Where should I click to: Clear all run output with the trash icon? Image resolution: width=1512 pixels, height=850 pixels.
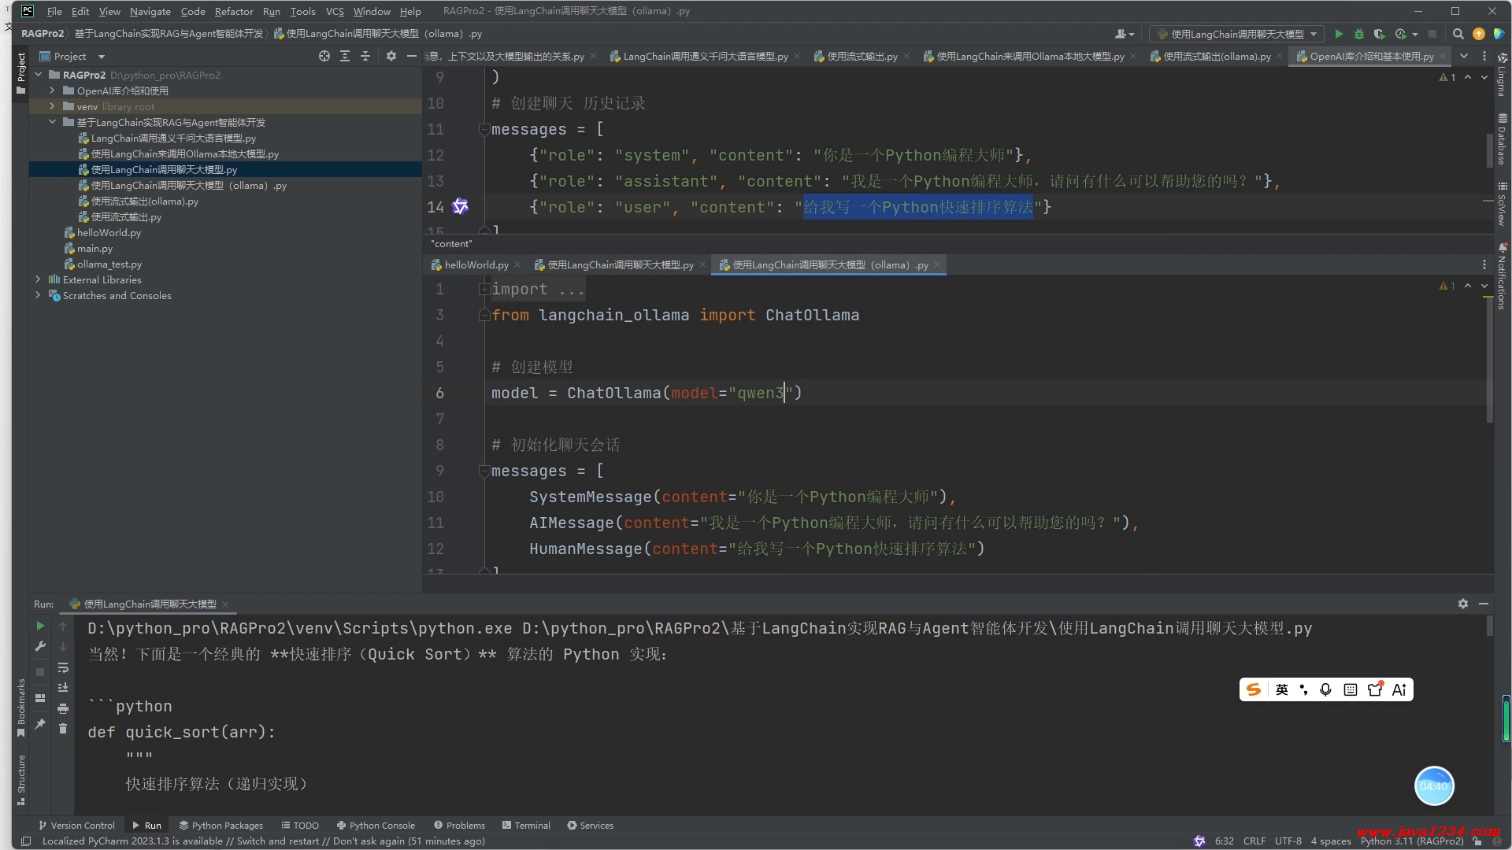click(x=63, y=728)
